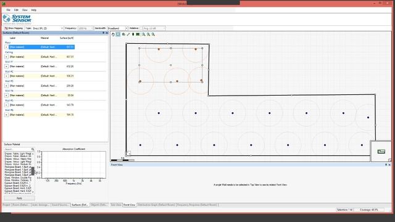Image resolution: width=395 pixels, height=222 pixels.
Task: Select the place device marker tool
Action: point(133,35)
